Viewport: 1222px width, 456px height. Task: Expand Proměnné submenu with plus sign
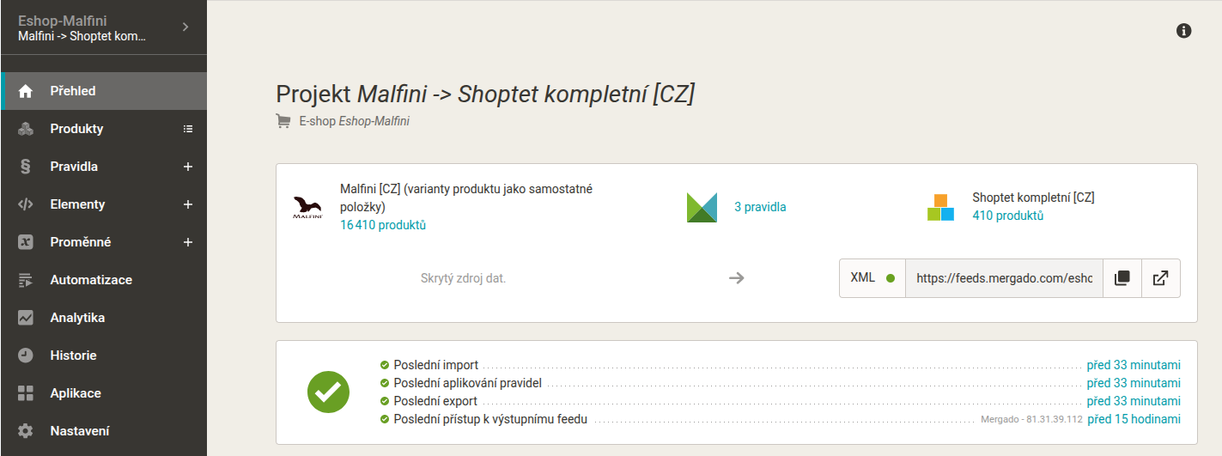(188, 242)
